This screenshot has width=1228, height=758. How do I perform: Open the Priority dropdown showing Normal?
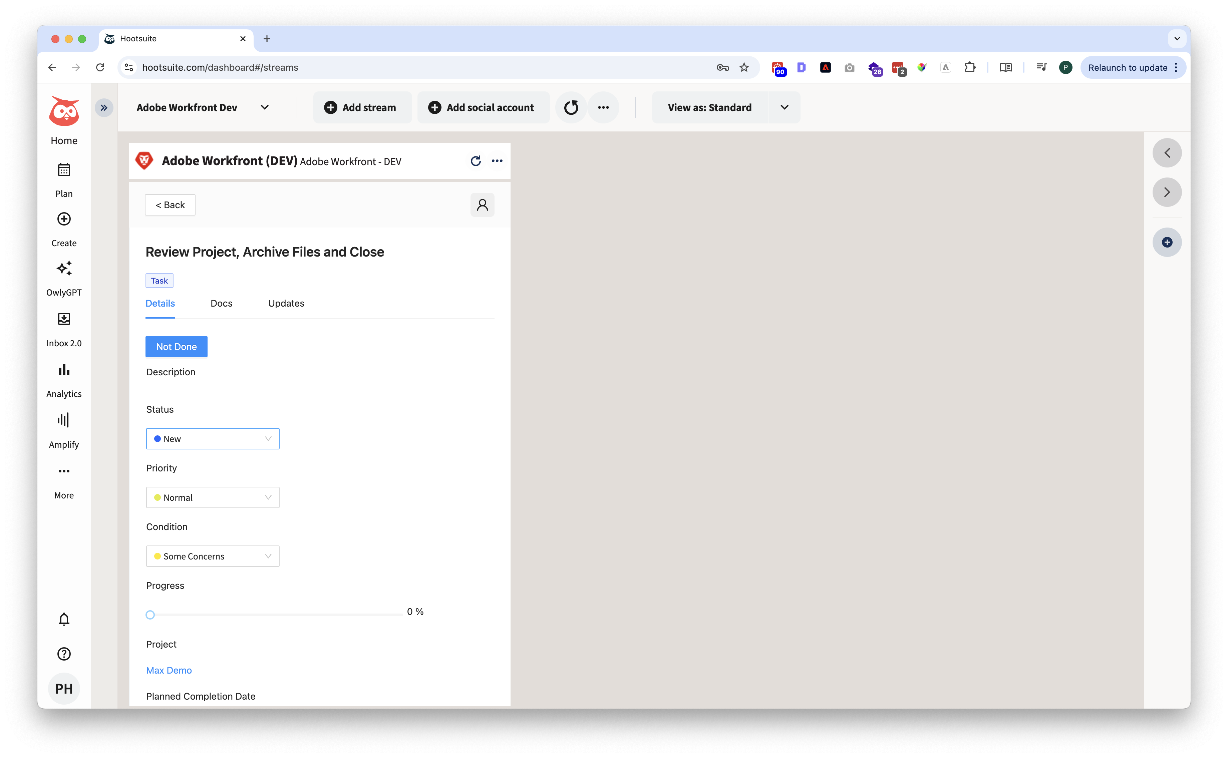pos(213,498)
